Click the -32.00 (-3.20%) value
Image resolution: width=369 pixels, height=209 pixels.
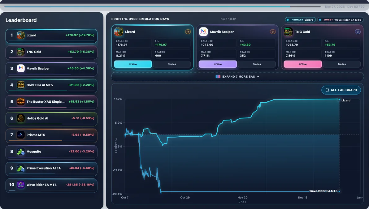(x=81, y=151)
